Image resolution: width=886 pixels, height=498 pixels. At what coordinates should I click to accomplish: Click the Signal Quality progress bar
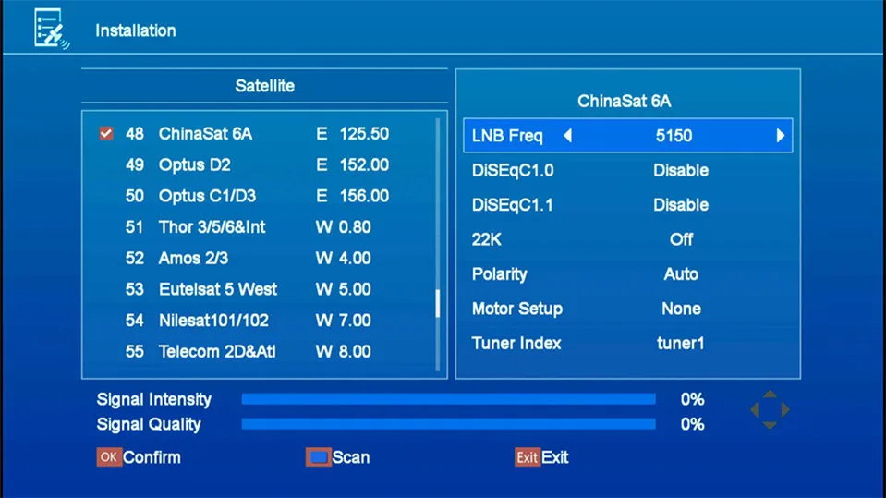(449, 424)
